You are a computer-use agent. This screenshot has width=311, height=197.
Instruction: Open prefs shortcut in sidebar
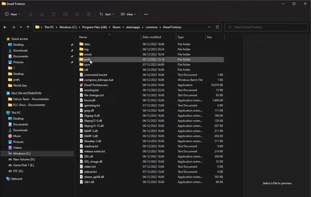(x=16, y=80)
